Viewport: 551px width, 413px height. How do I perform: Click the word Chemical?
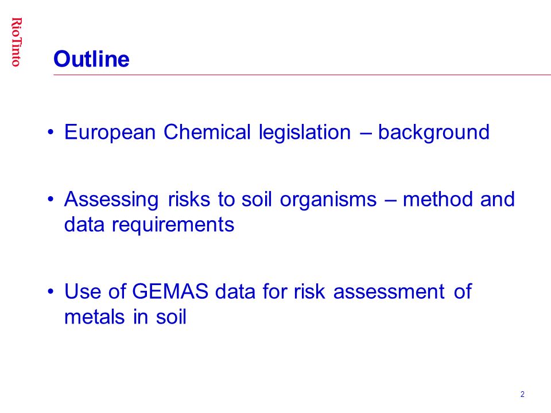pyautogui.click(x=207, y=132)
